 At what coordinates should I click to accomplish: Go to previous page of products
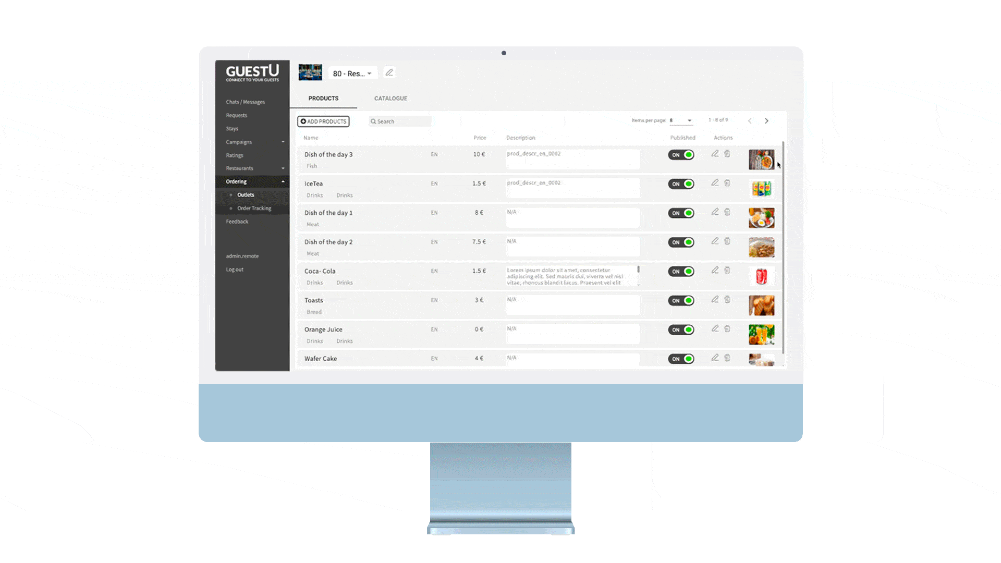pyautogui.click(x=750, y=121)
